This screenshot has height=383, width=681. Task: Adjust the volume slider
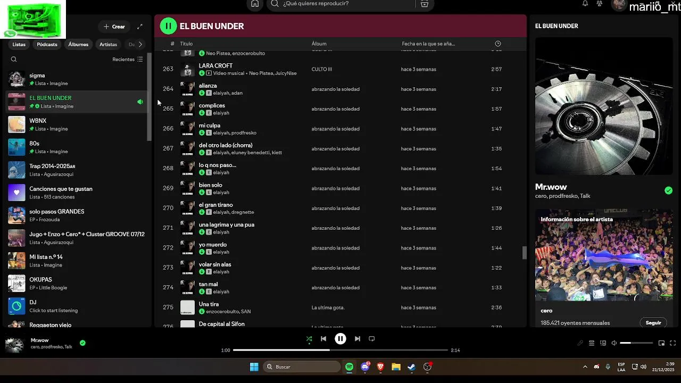[636, 343]
